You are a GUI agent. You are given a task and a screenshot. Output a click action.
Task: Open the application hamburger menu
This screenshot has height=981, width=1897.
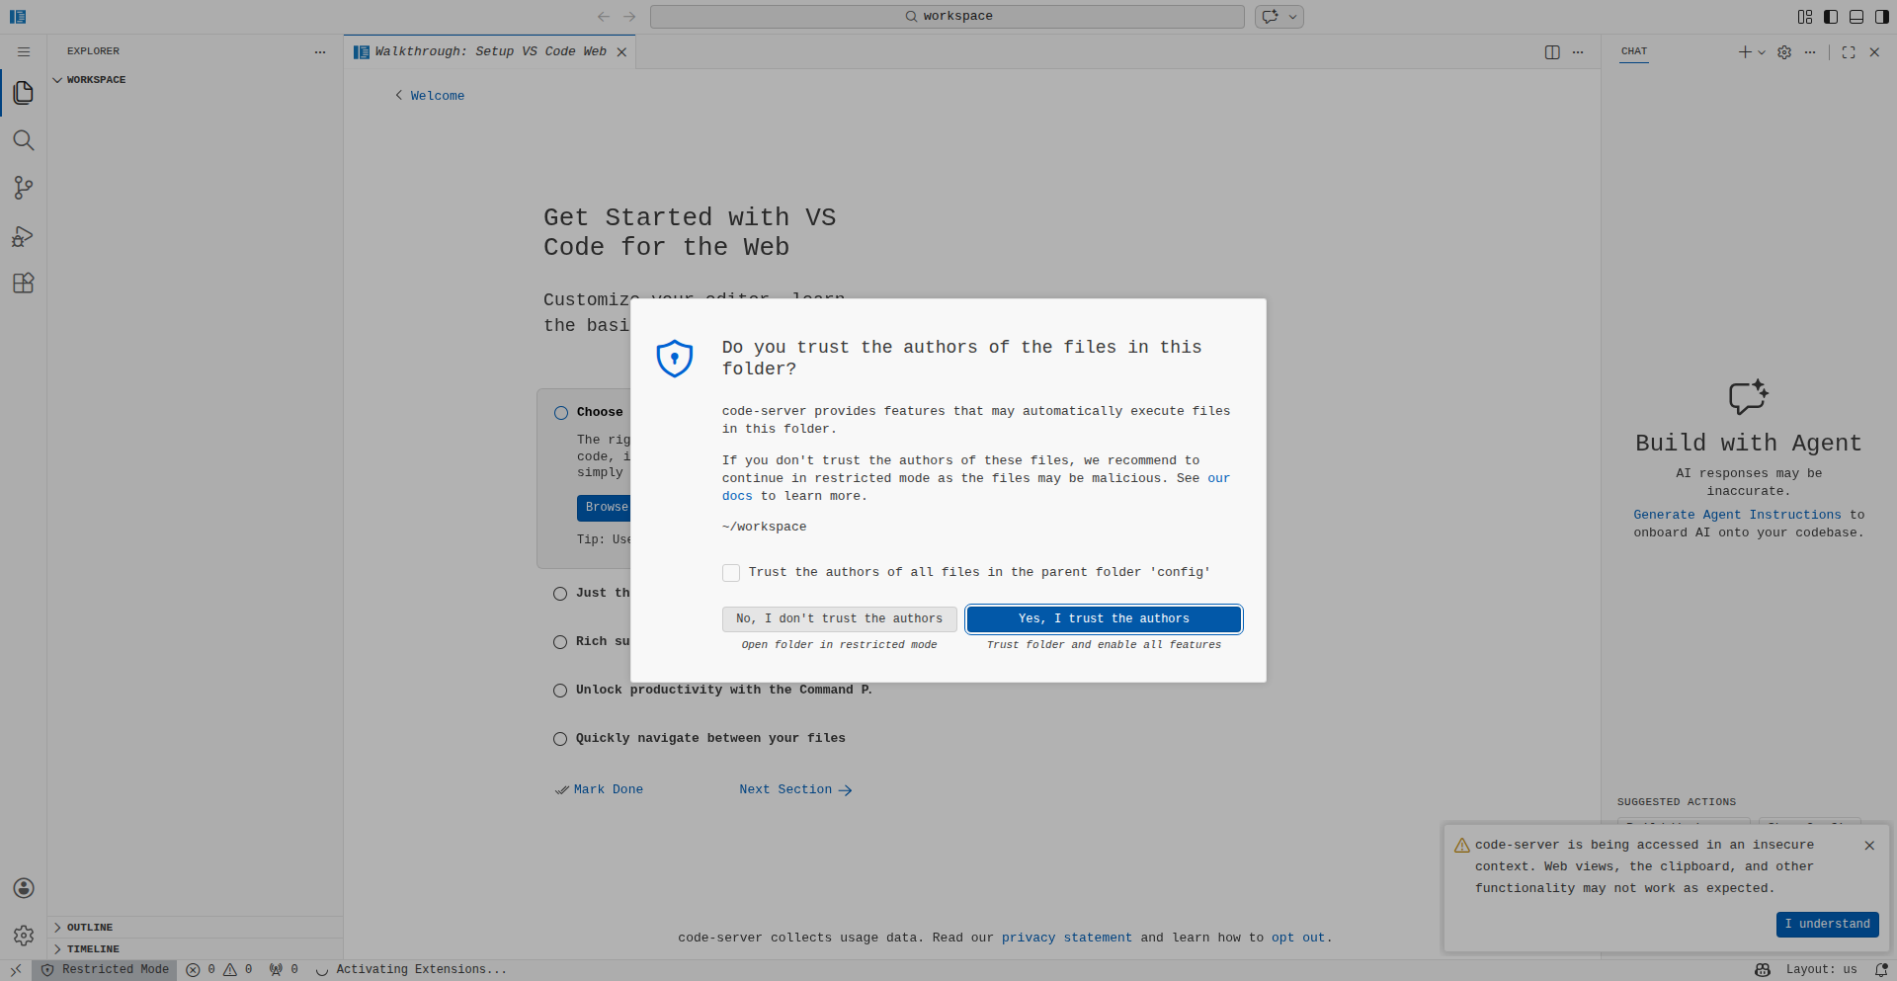pyautogui.click(x=24, y=52)
